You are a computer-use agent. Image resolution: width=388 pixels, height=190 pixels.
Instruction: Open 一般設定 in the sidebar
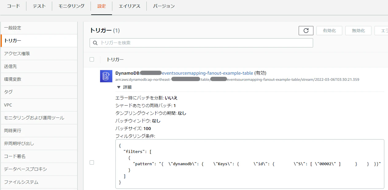[39, 28]
